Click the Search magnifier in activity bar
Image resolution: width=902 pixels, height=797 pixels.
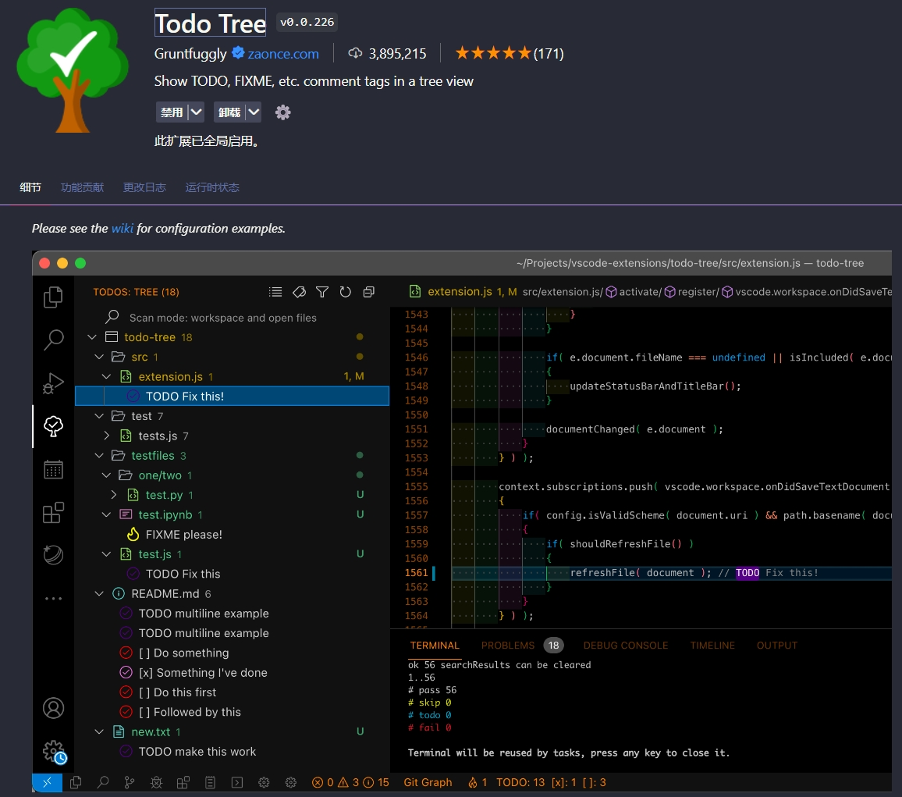click(x=53, y=340)
